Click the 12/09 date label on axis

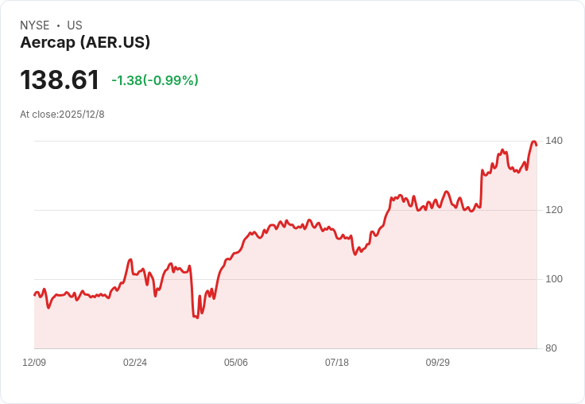[x=34, y=363]
